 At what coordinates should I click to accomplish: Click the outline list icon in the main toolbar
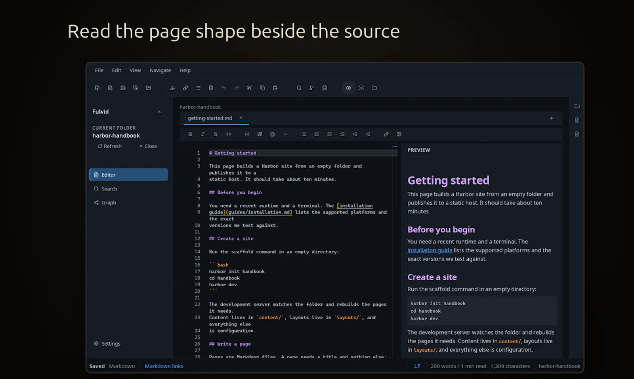pos(198,88)
